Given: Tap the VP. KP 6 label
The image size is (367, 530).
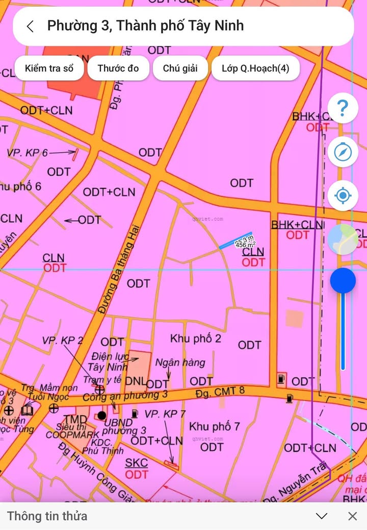Looking at the screenshot, I should point(27,153).
